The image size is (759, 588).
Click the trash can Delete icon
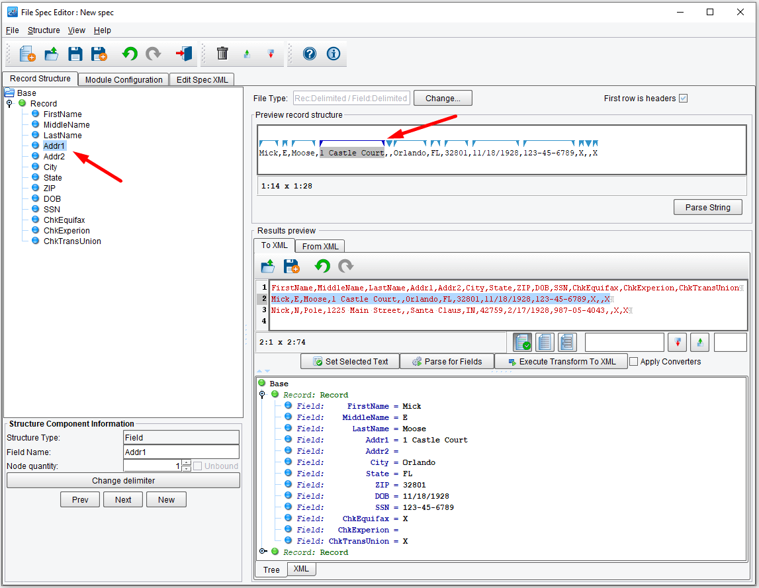[222, 53]
